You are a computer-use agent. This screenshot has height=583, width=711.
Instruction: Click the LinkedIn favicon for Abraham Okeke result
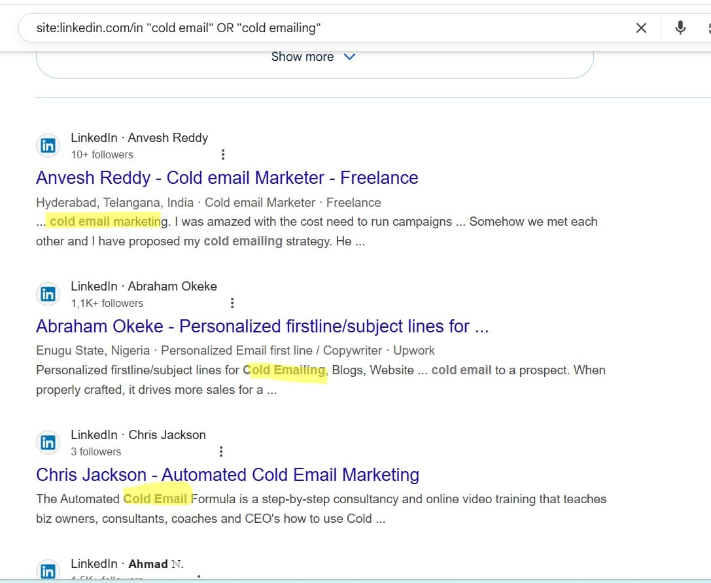coord(48,294)
